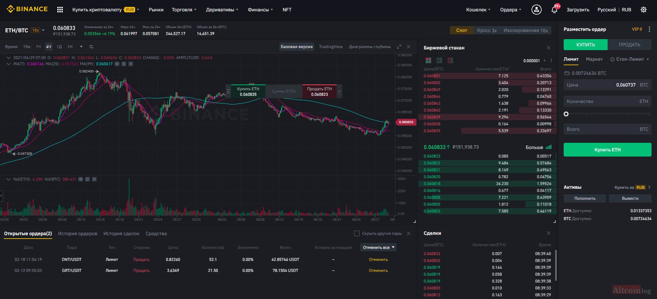The width and height of the screenshot is (657, 299).
Task: Click the Купить ETH button
Action: pyautogui.click(x=607, y=150)
